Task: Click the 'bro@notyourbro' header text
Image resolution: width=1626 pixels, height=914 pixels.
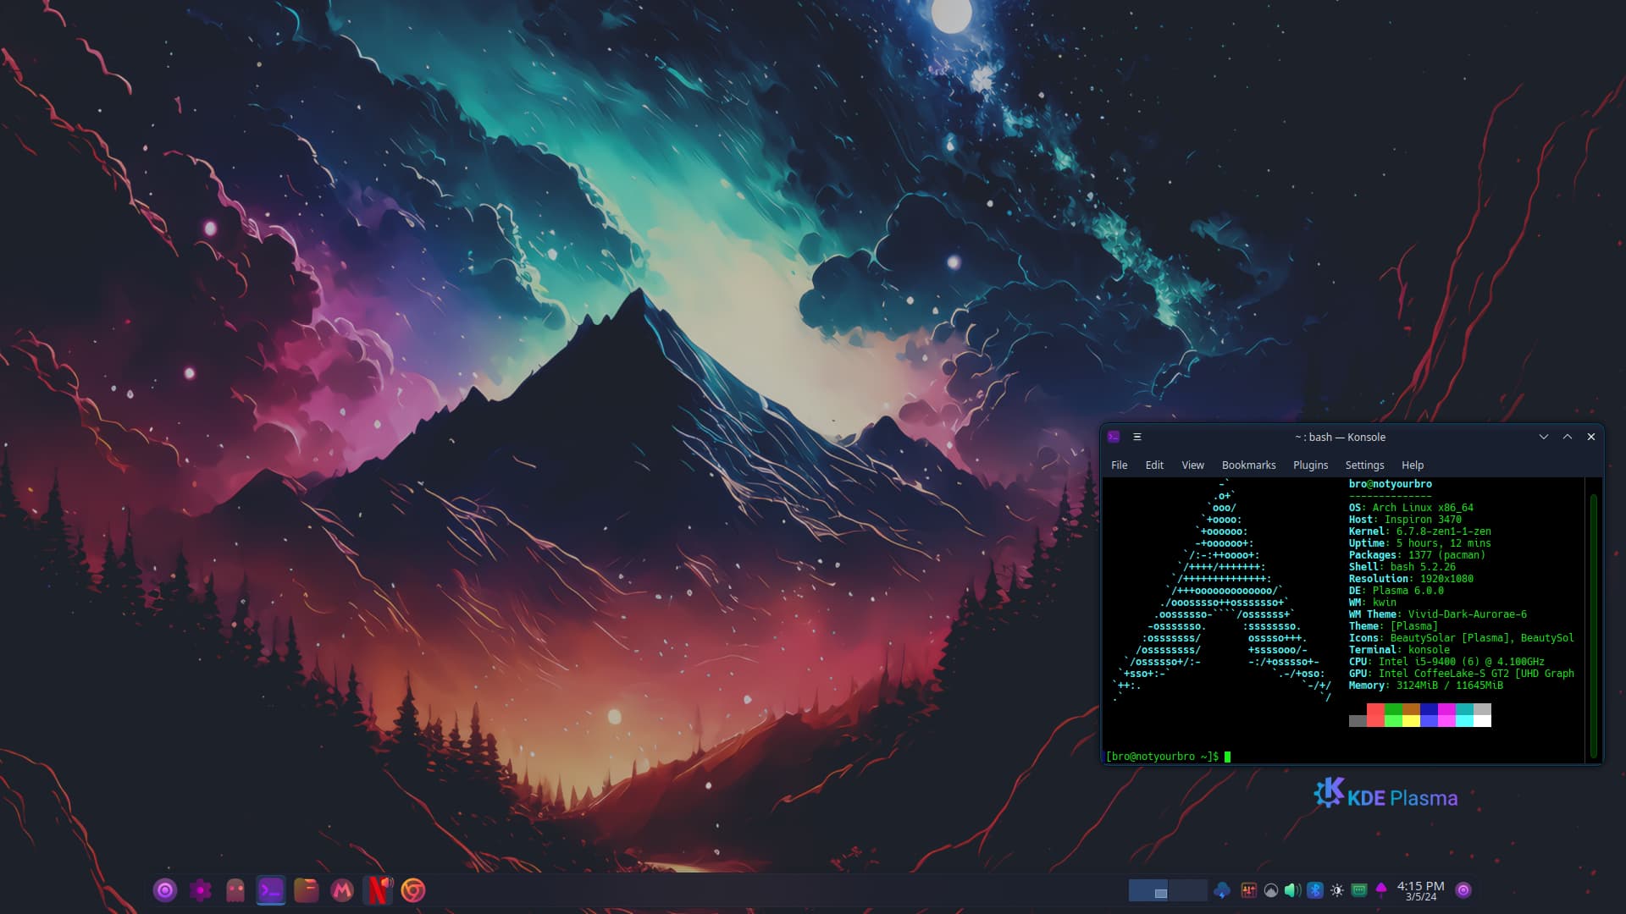Action: coord(1390,484)
